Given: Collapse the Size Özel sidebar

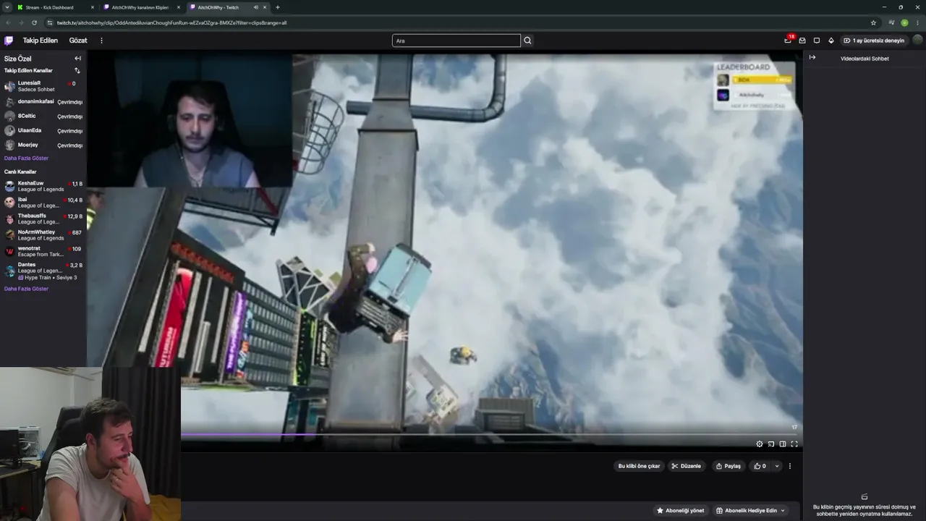Looking at the screenshot, I should 77,59.
